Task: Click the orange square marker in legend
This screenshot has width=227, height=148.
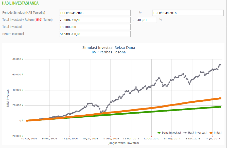Action: point(211,133)
